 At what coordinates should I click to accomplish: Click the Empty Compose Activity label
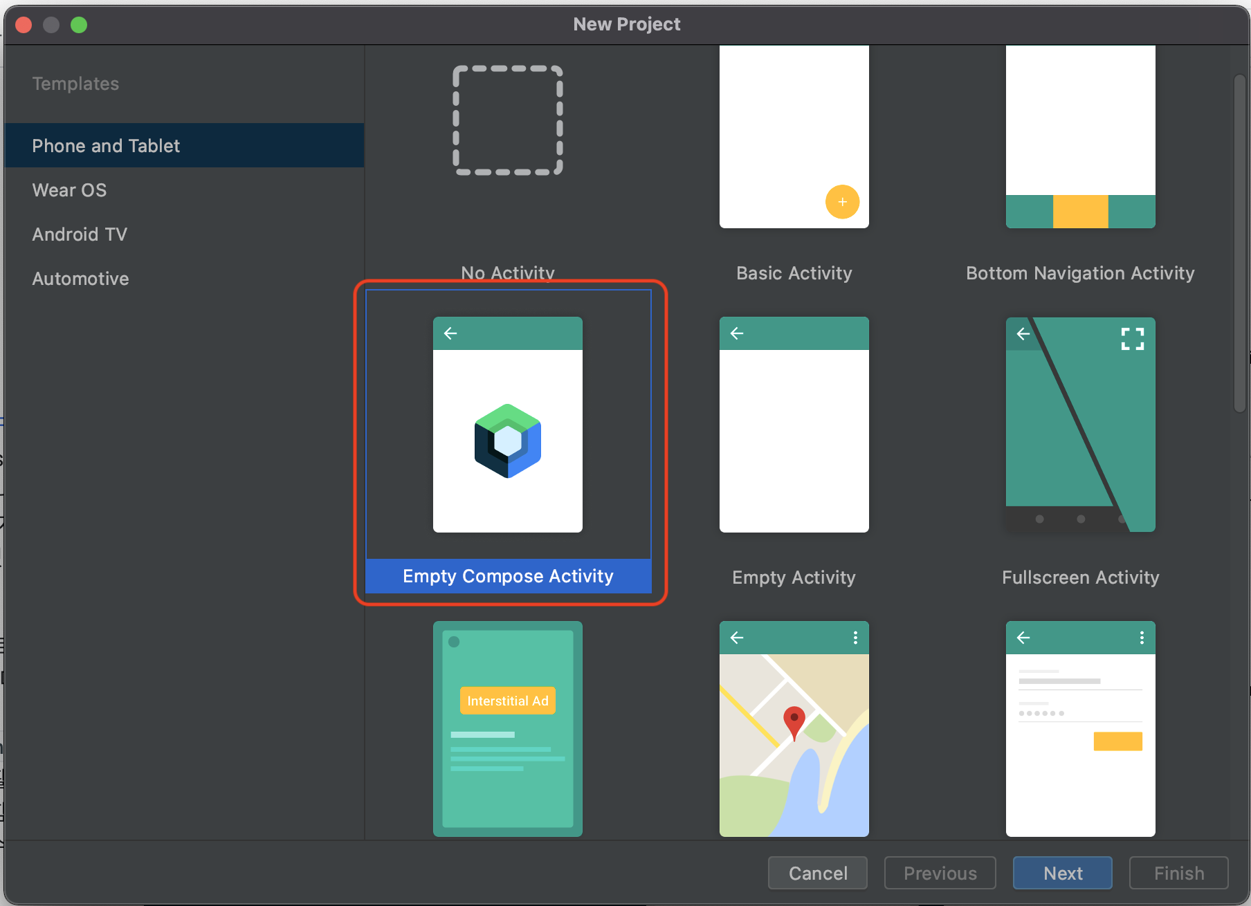click(x=508, y=576)
